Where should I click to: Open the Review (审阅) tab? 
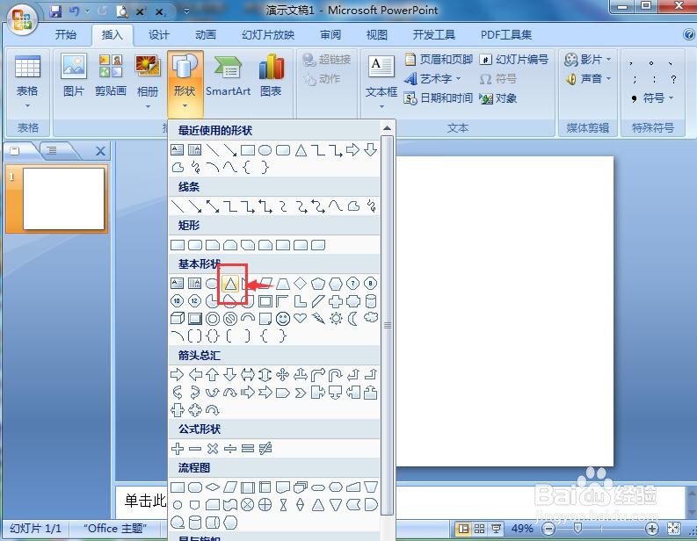[330, 34]
